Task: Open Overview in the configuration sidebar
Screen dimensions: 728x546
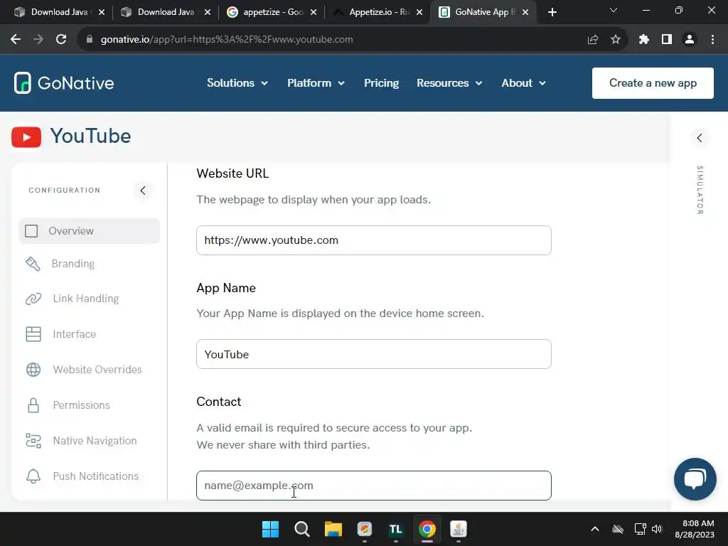Action: point(89,231)
